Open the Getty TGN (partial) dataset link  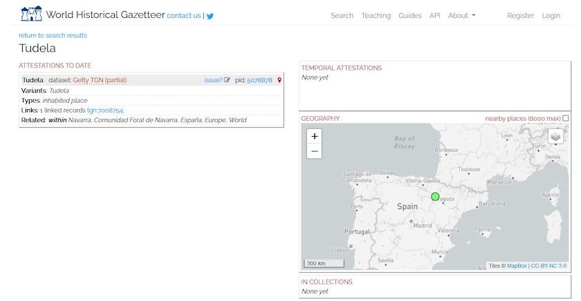tap(100, 80)
